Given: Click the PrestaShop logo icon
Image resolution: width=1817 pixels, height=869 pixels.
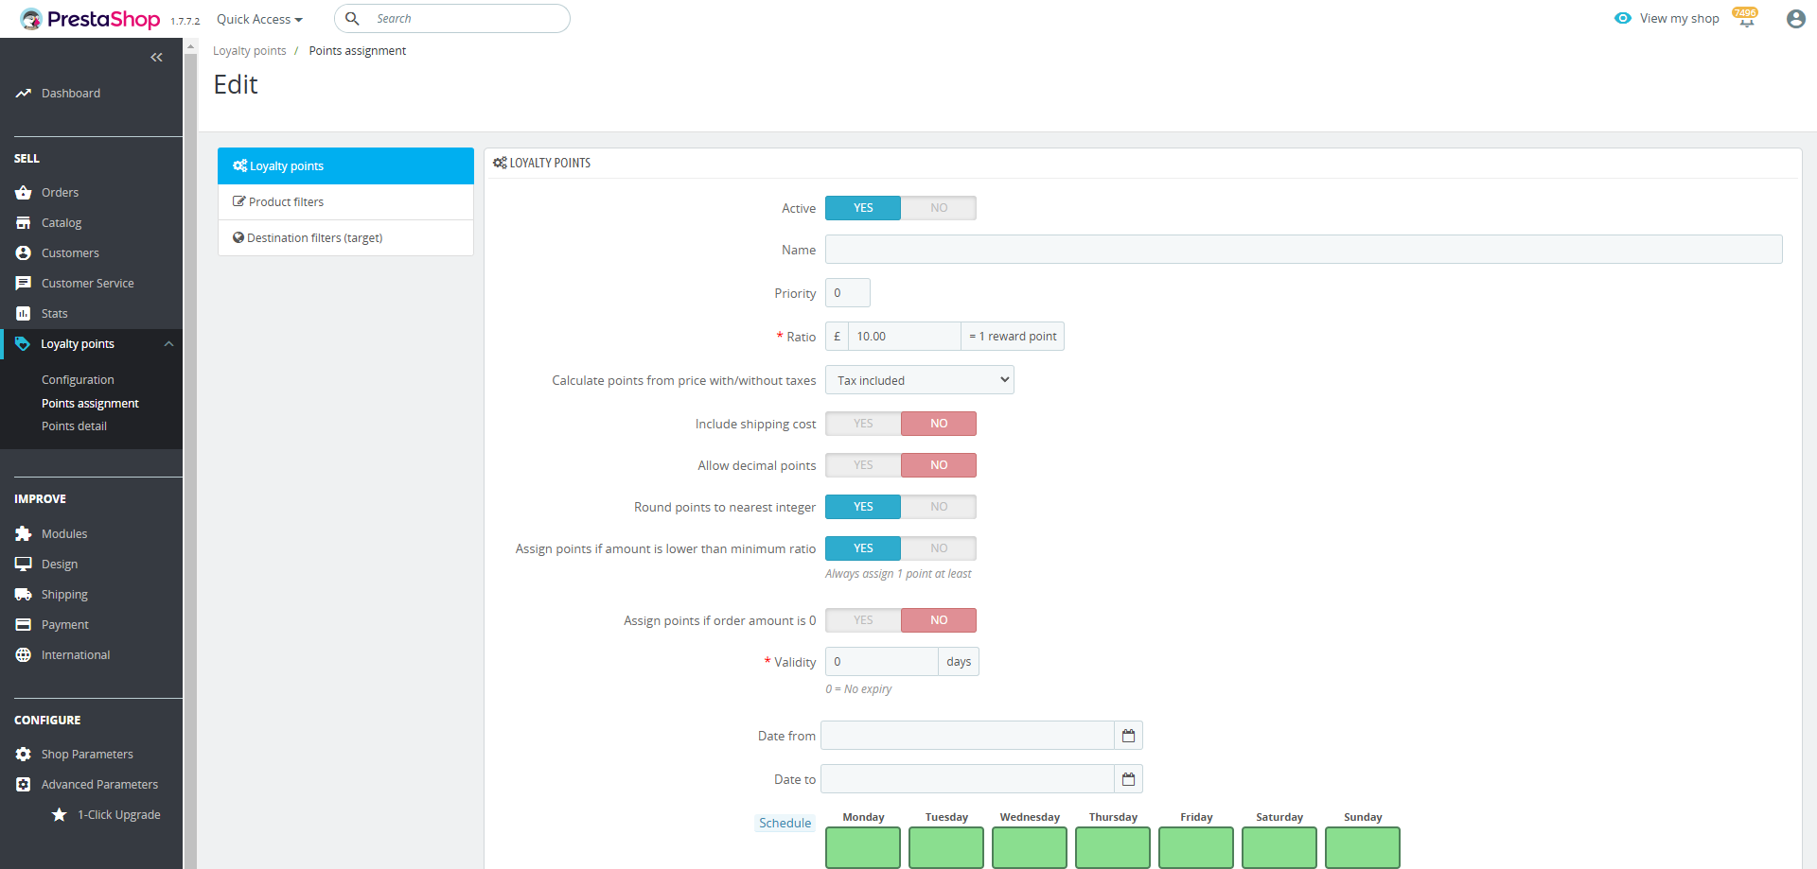Looking at the screenshot, I should [31, 19].
